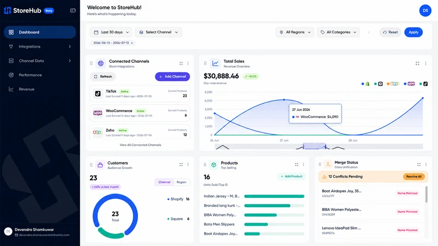Click the Customers card drag handle
The width and height of the screenshot is (438, 246).
[x=91, y=165]
